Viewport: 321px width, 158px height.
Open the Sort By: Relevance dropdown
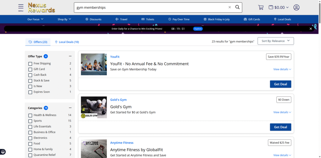[x=276, y=41]
